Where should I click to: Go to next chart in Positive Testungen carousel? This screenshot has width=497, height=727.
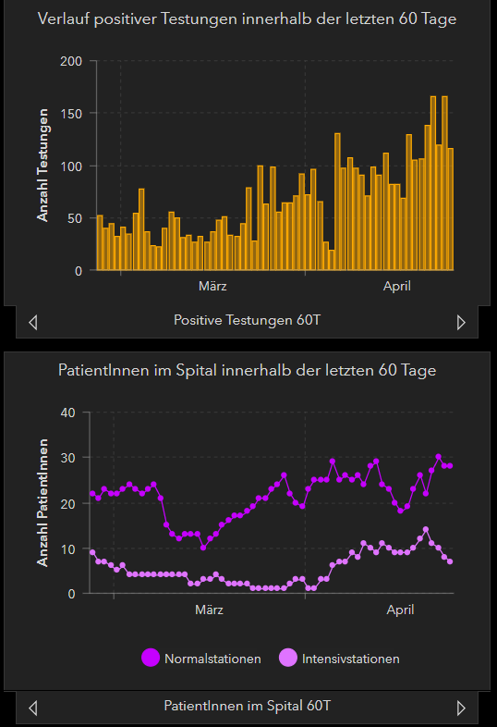pos(461,322)
